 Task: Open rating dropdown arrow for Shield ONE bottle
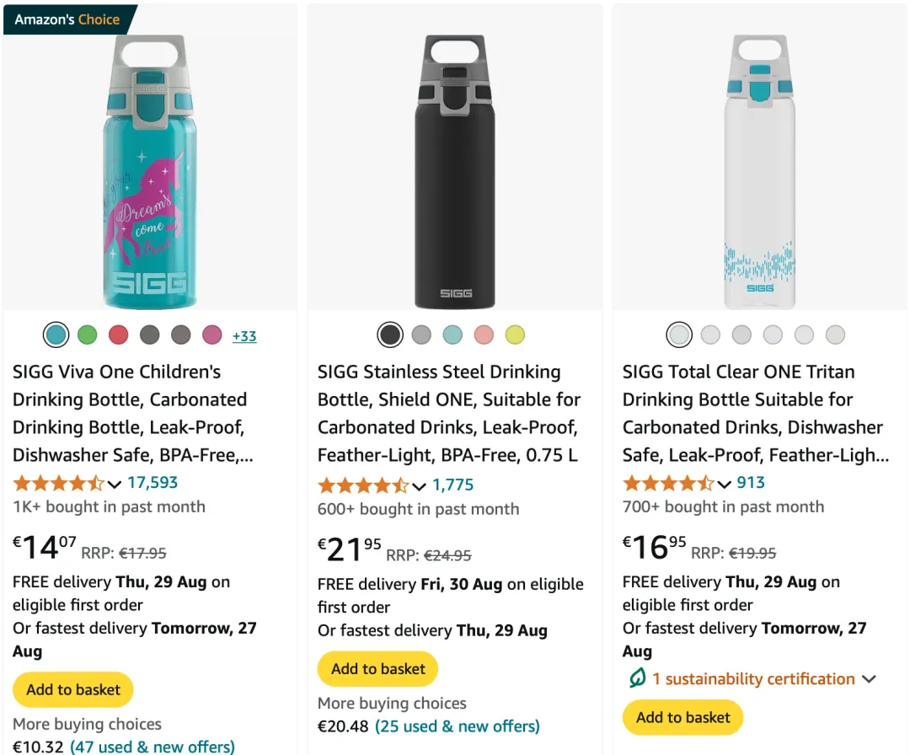(x=420, y=486)
